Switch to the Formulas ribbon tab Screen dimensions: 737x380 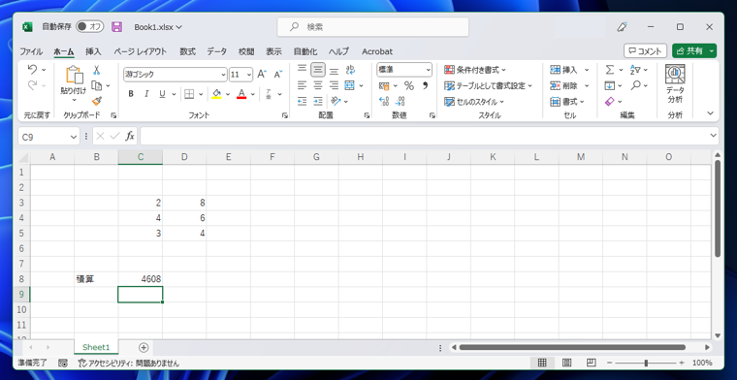(x=187, y=51)
